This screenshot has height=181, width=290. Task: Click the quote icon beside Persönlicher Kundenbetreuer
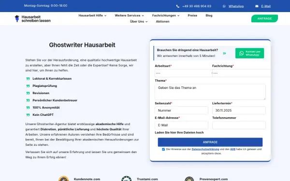[28, 100]
